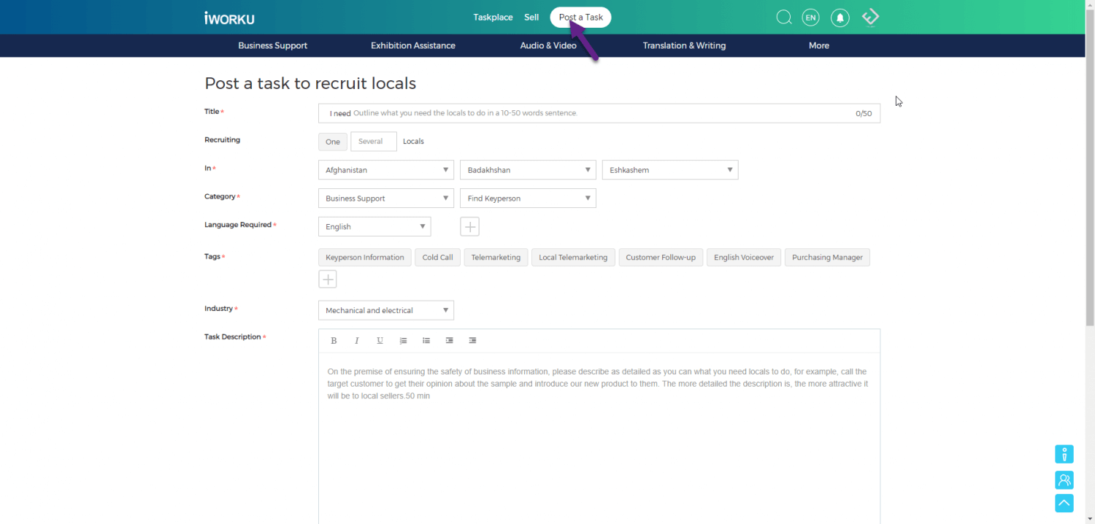Image resolution: width=1095 pixels, height=524 pixels.
Task: Switch site language using the EN button
Action: coord(810,17)
